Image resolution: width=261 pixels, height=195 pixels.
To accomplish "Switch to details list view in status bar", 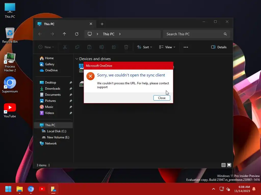I will 223,165.
